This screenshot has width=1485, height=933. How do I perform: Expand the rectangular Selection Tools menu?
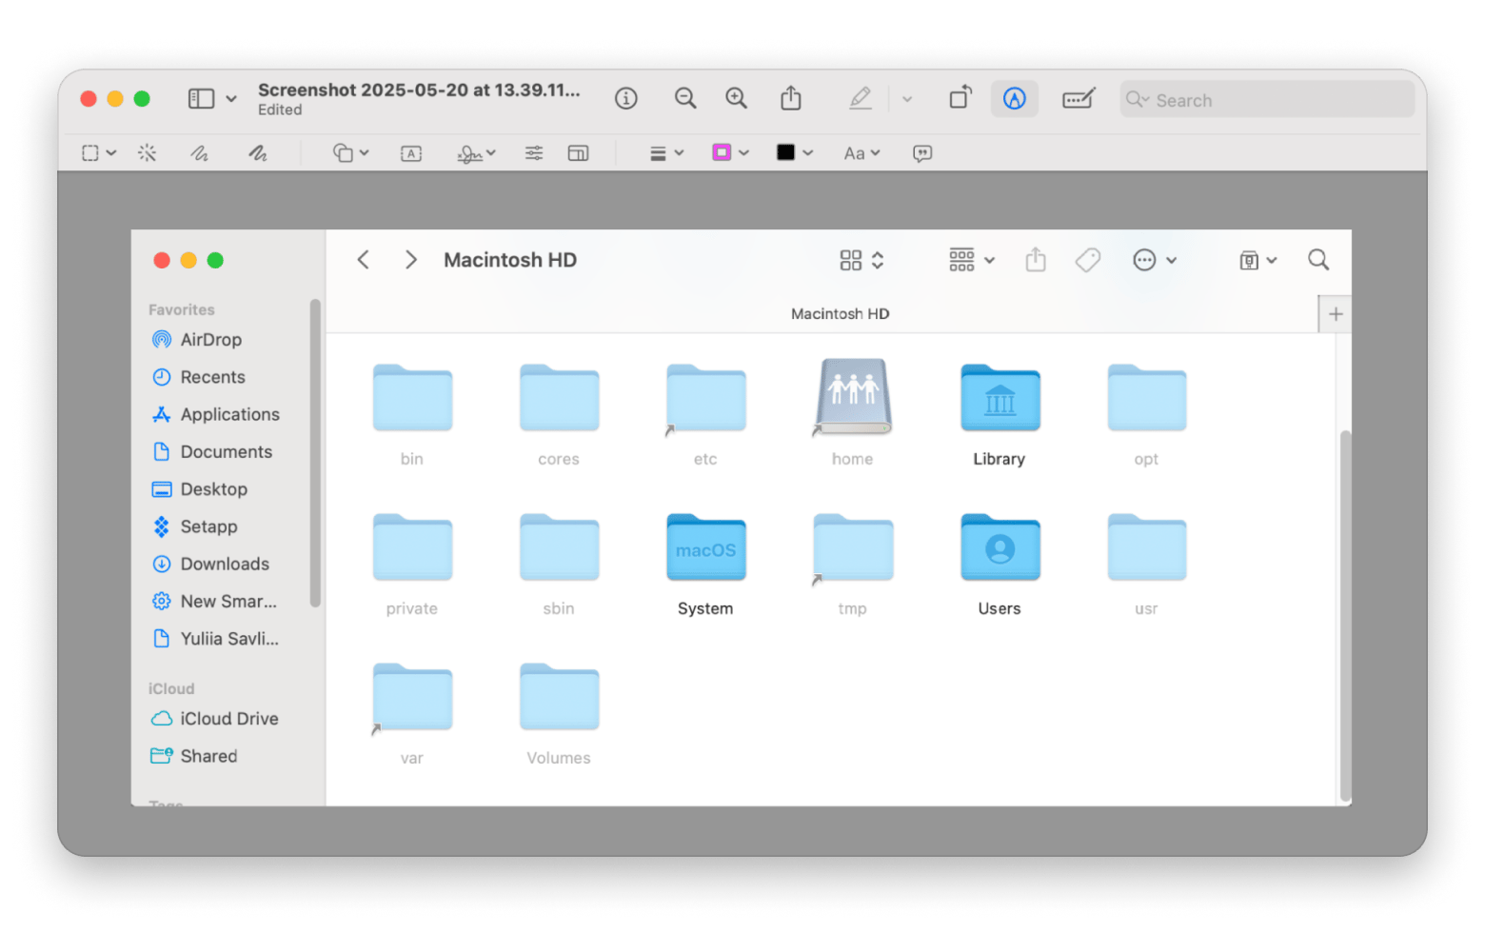coord(98,153)
